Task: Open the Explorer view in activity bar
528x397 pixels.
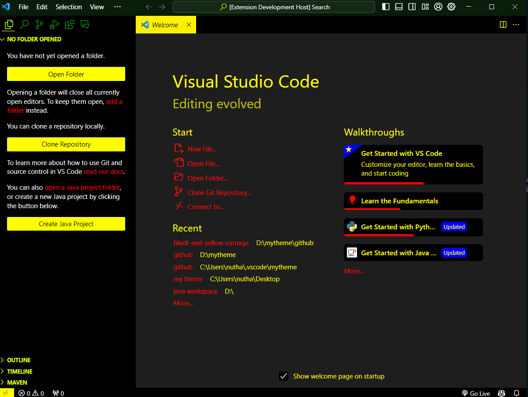Action: click(x=9, y=25)
